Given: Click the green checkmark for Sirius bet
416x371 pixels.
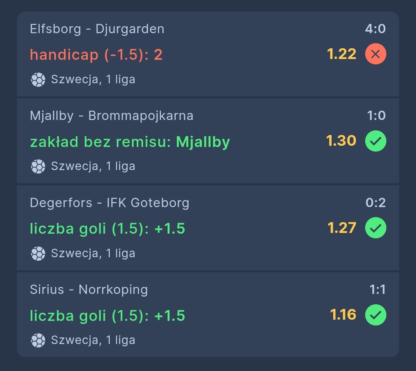Looking at the screenshot, I should (x=376, y=315).
